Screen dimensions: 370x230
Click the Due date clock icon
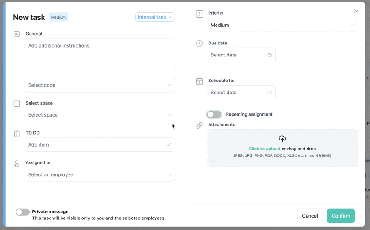click(x=199, y=44)
